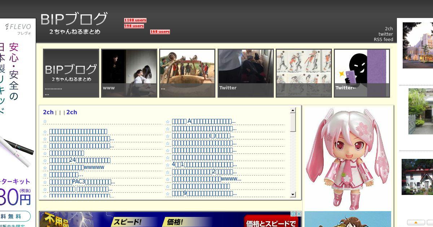
Task: Open the garden gate photo in sidebar
Action: click(x=421, y=111)
